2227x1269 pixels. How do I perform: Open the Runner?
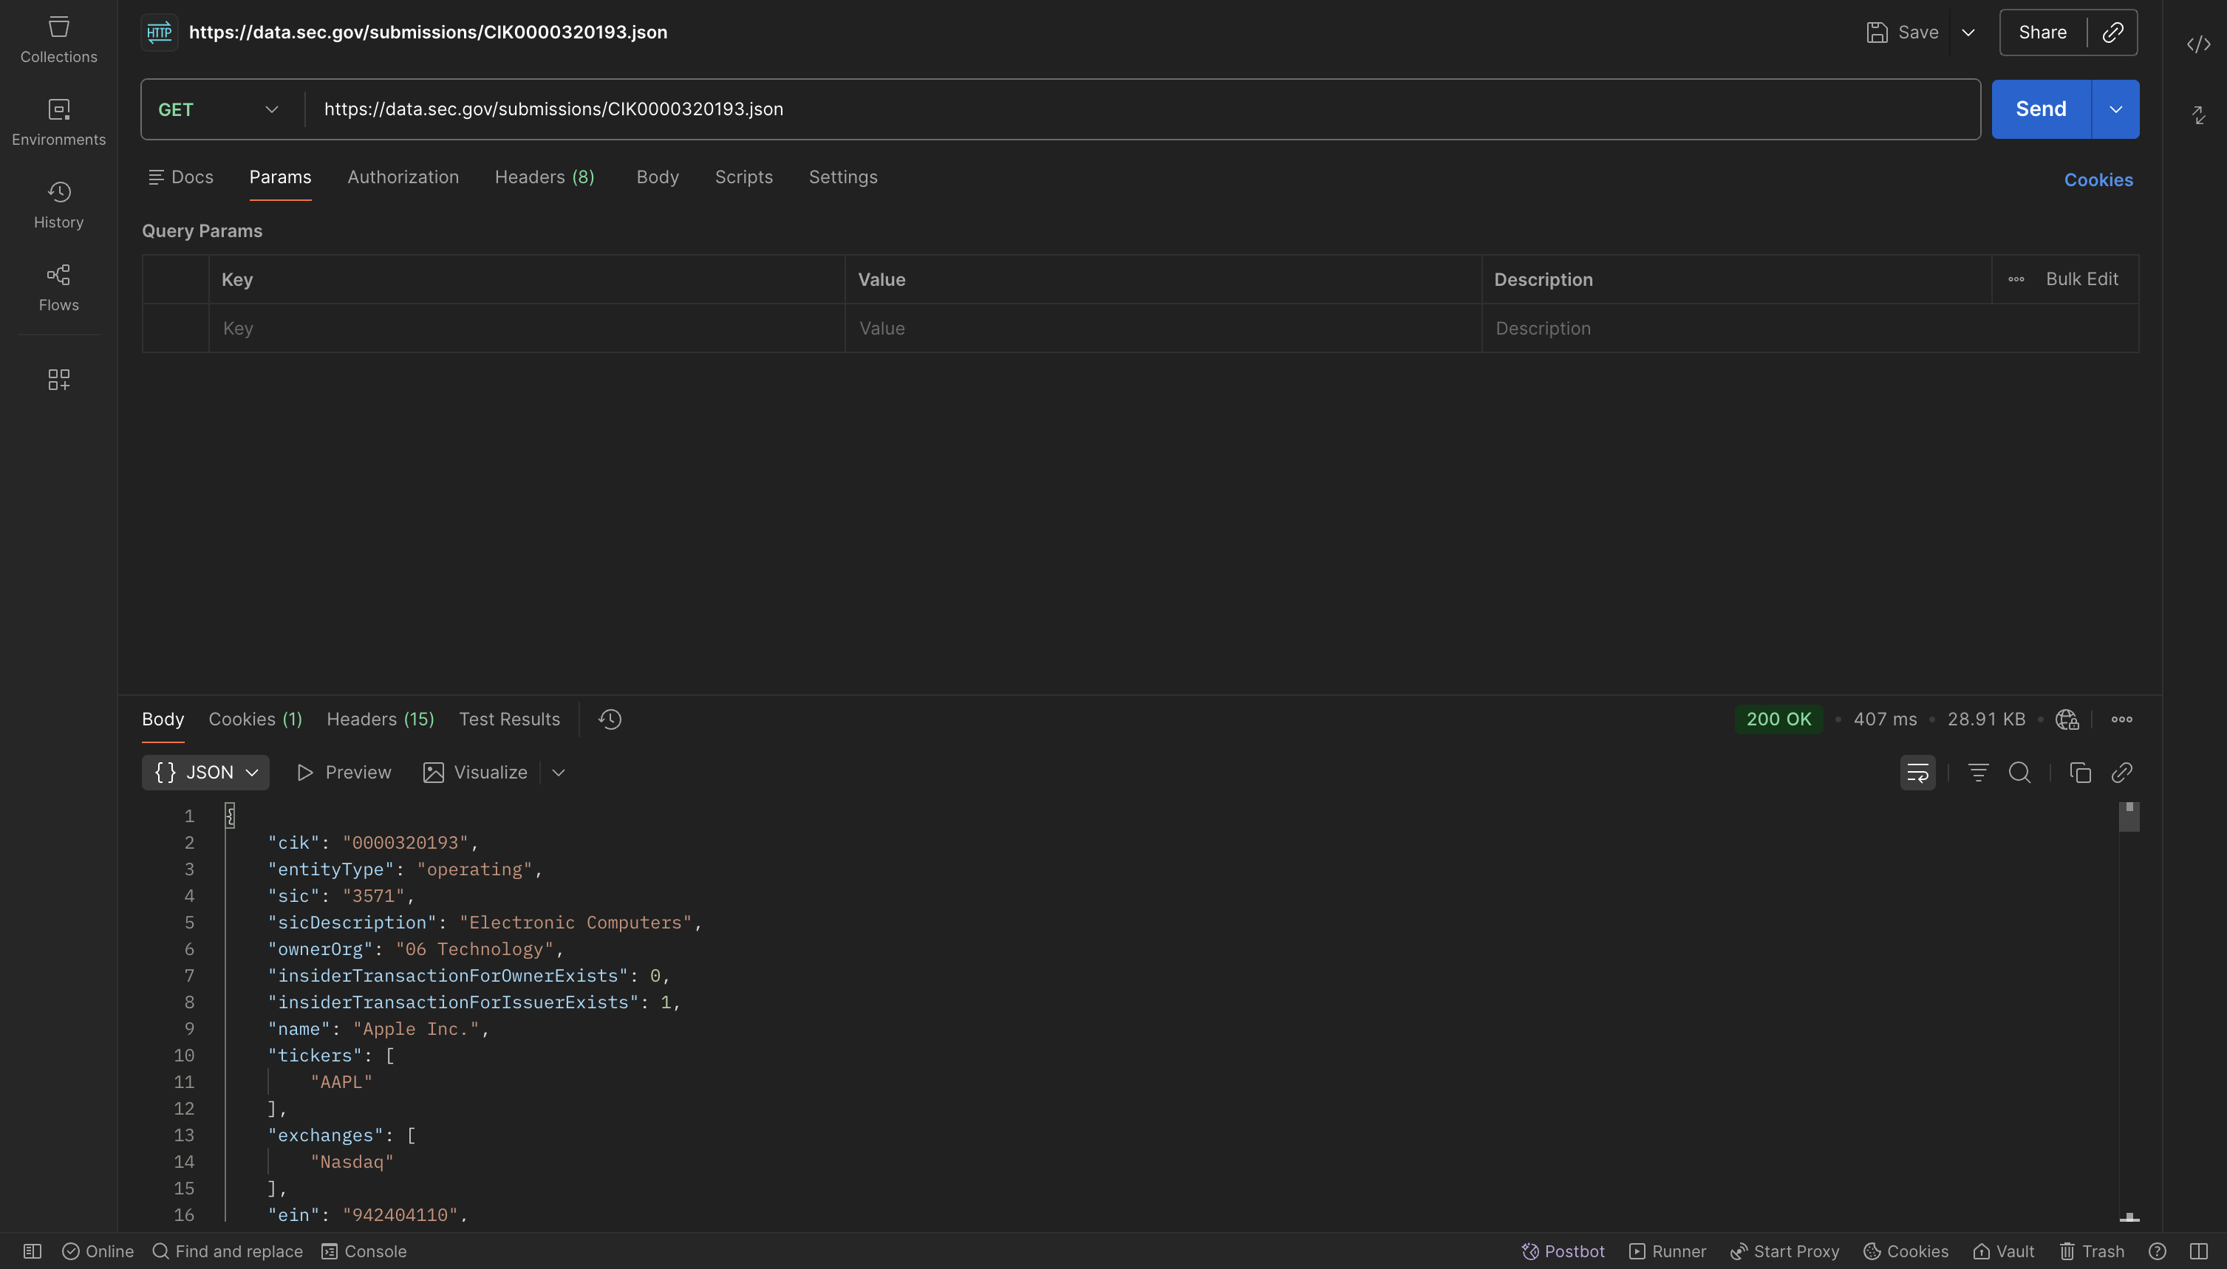click(x=1668, y=1251)
